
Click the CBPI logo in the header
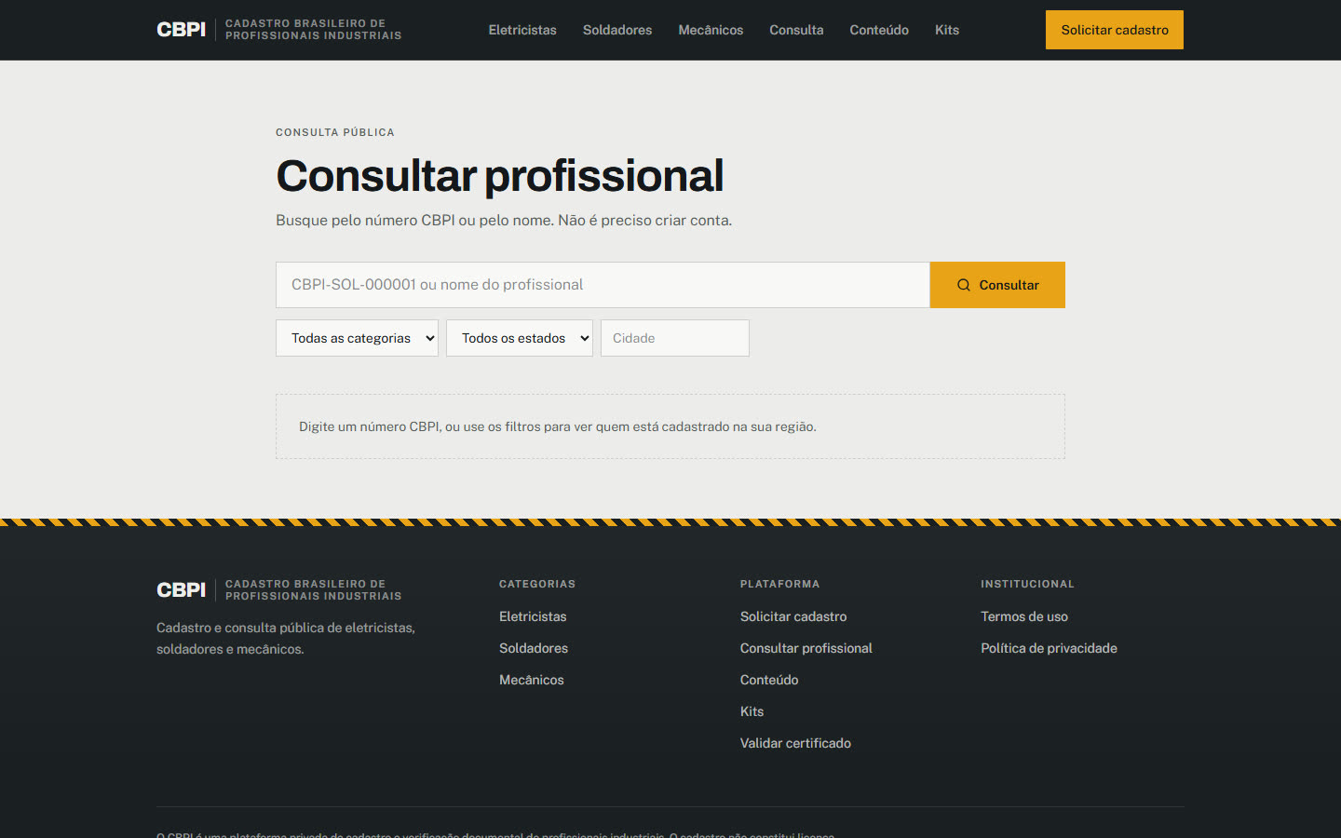279,30
